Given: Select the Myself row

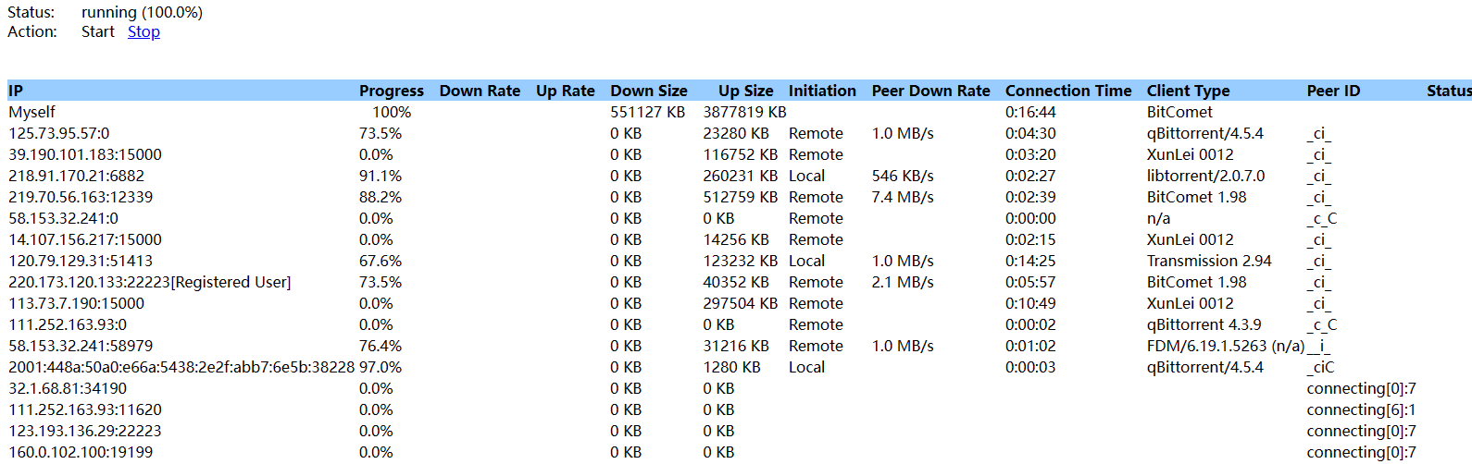Looking at the screenshot, I should click(32, 112).
